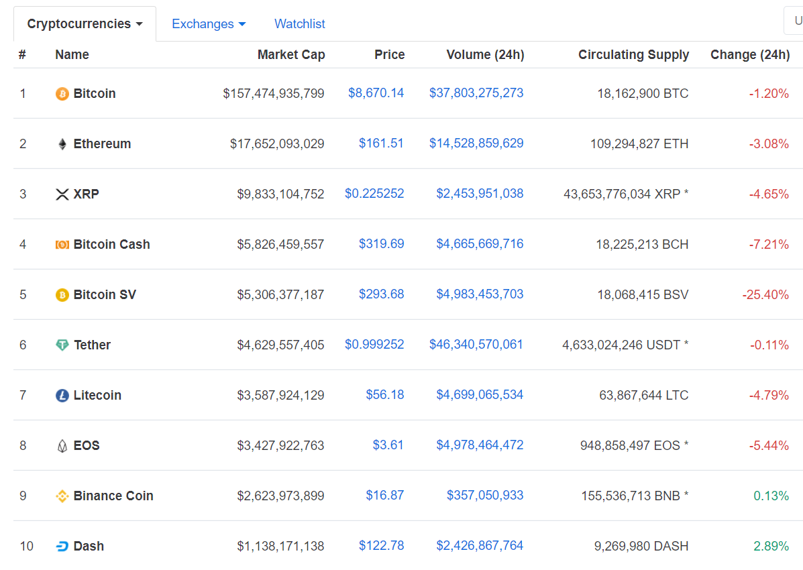Click Binance Coin change 0.13%
The height and width of the screenshot is (570, 803).
click(x=771, y=496)
